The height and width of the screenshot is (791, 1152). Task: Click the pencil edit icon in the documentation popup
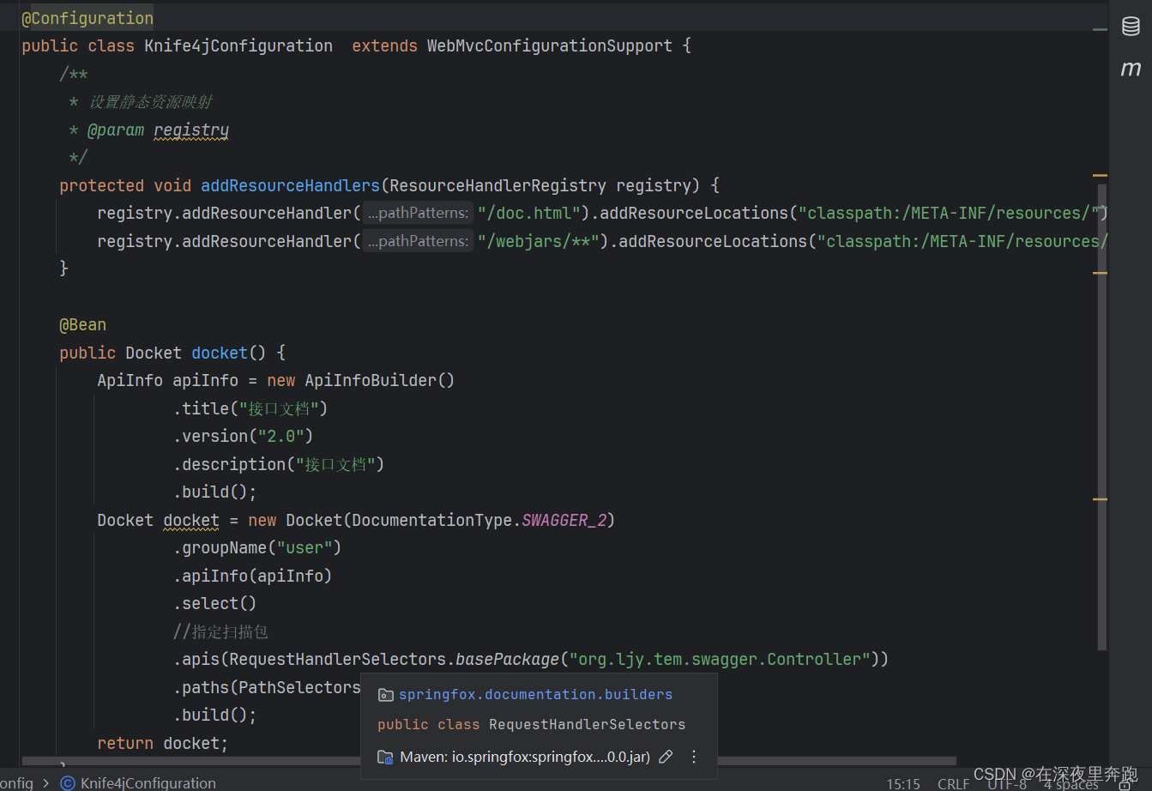(666, 757)
